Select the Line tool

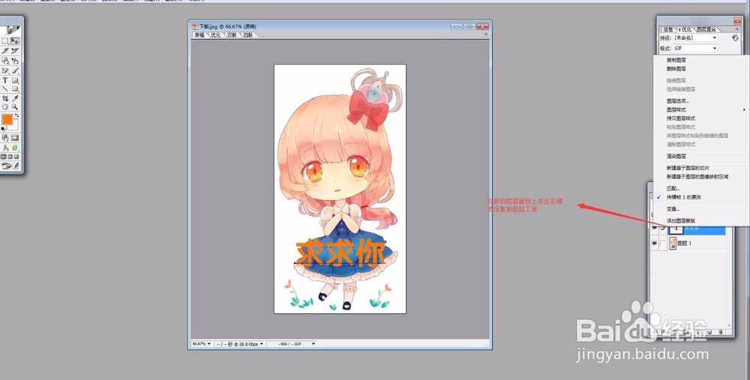click(4, 88)
